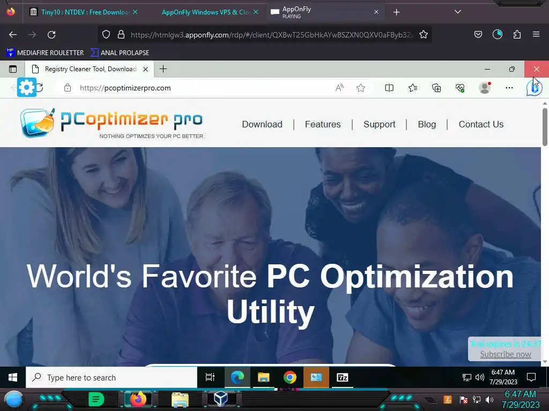This screenshot has width=549, height=411.
Task: Open remote notification center icon
Action: pos(531,377)
